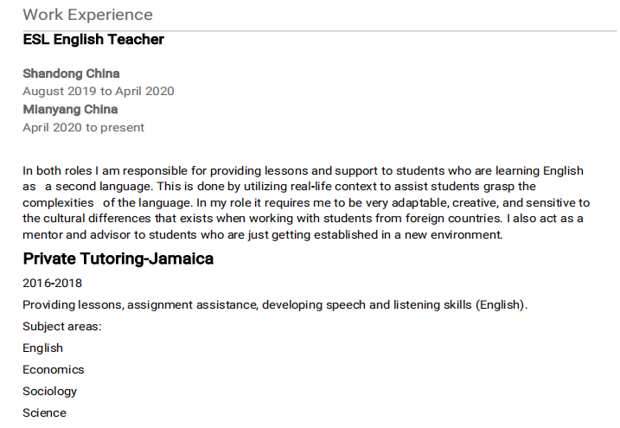Select the English subject entry

click(x=42, y=348)
